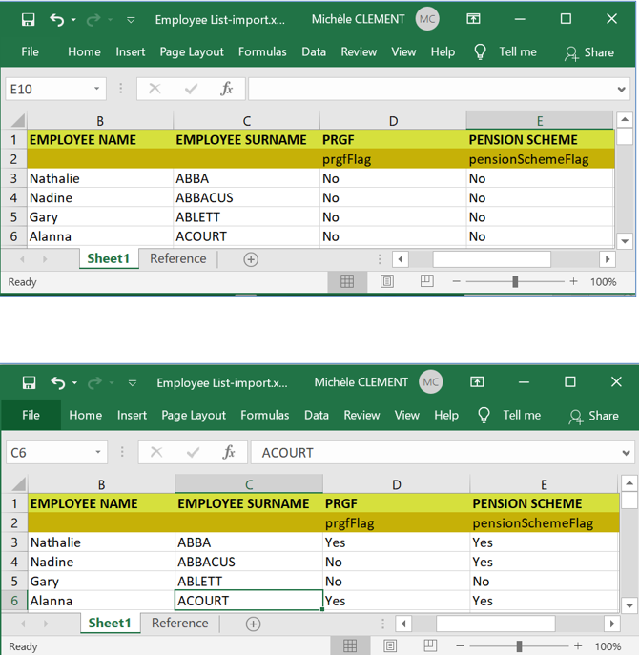Click the zoom slider handle in the lower window
This screenshot has width=639, height=655.
[x=519, y=646]
